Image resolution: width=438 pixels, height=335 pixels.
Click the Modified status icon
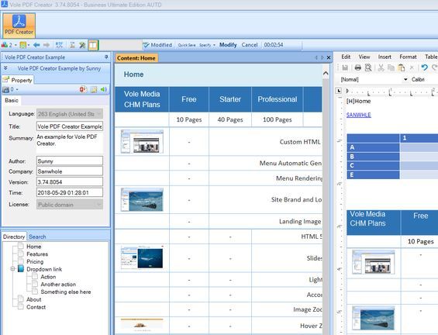coord(146,45)
